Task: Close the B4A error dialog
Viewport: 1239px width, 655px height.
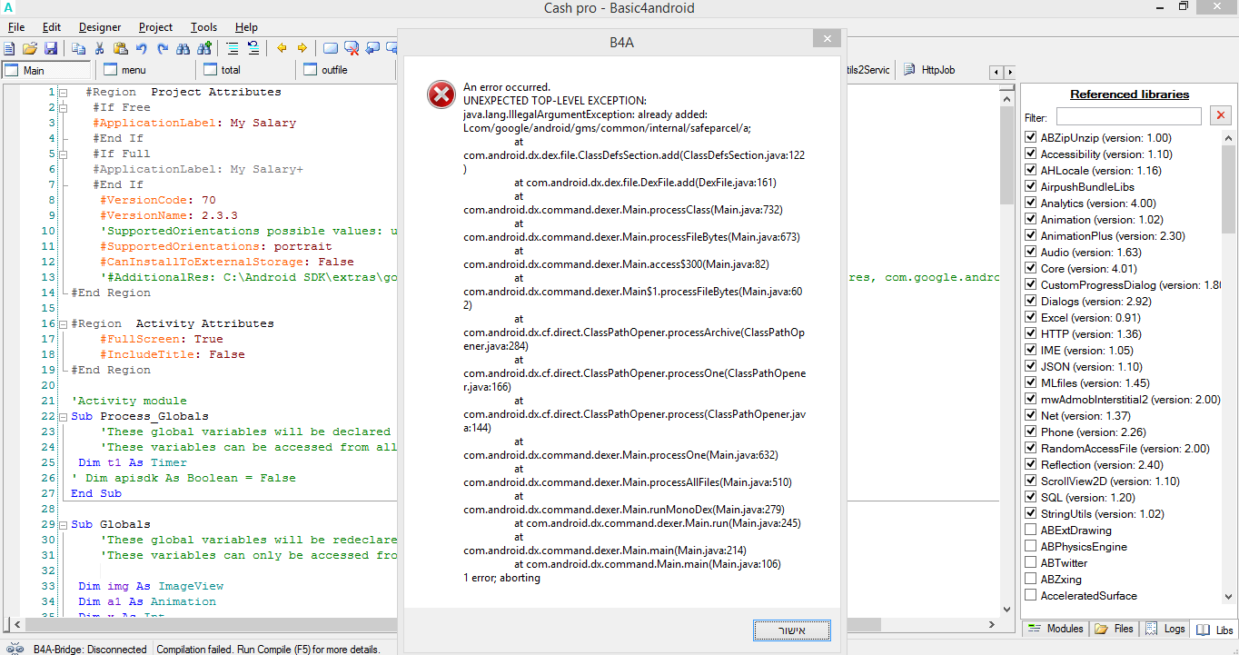Action: coord(826,39)
